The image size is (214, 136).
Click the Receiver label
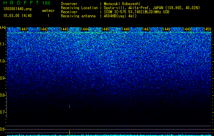[x=69, y=12]
